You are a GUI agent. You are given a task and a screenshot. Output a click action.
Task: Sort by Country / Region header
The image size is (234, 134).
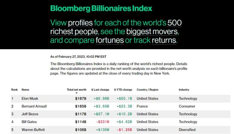pyautogui.click(x=147, y=90)
